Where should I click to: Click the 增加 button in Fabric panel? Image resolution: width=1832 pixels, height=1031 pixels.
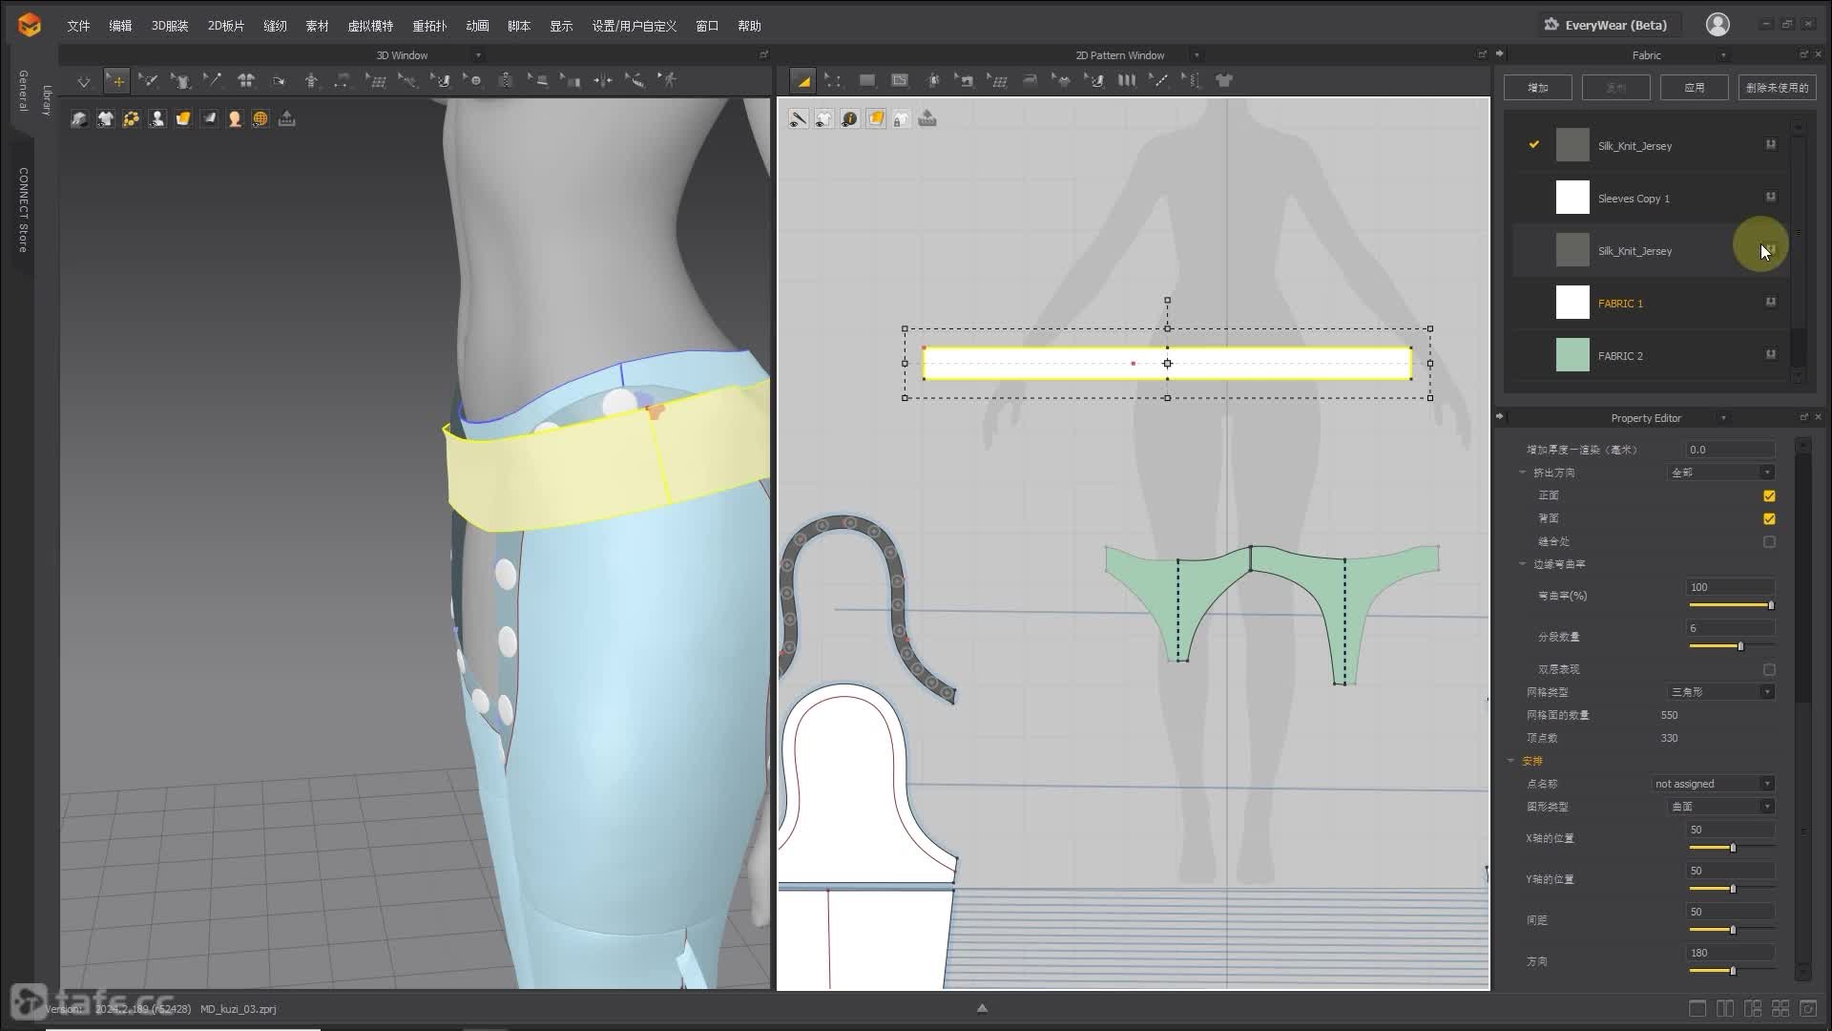(x=1537, y=88)
